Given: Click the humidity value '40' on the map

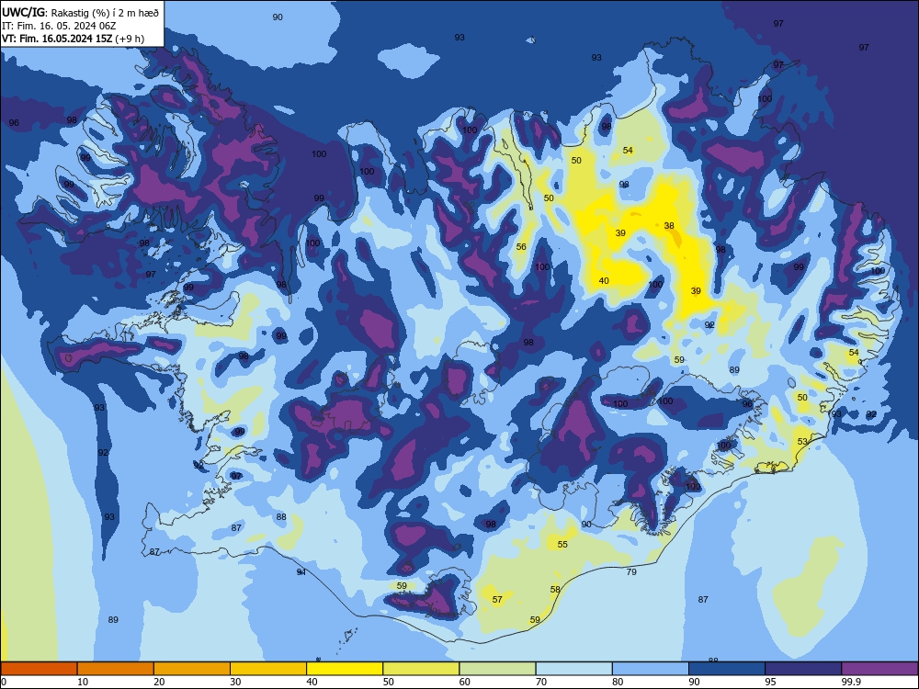Looking at the screenshot, I should click(604, 280).
